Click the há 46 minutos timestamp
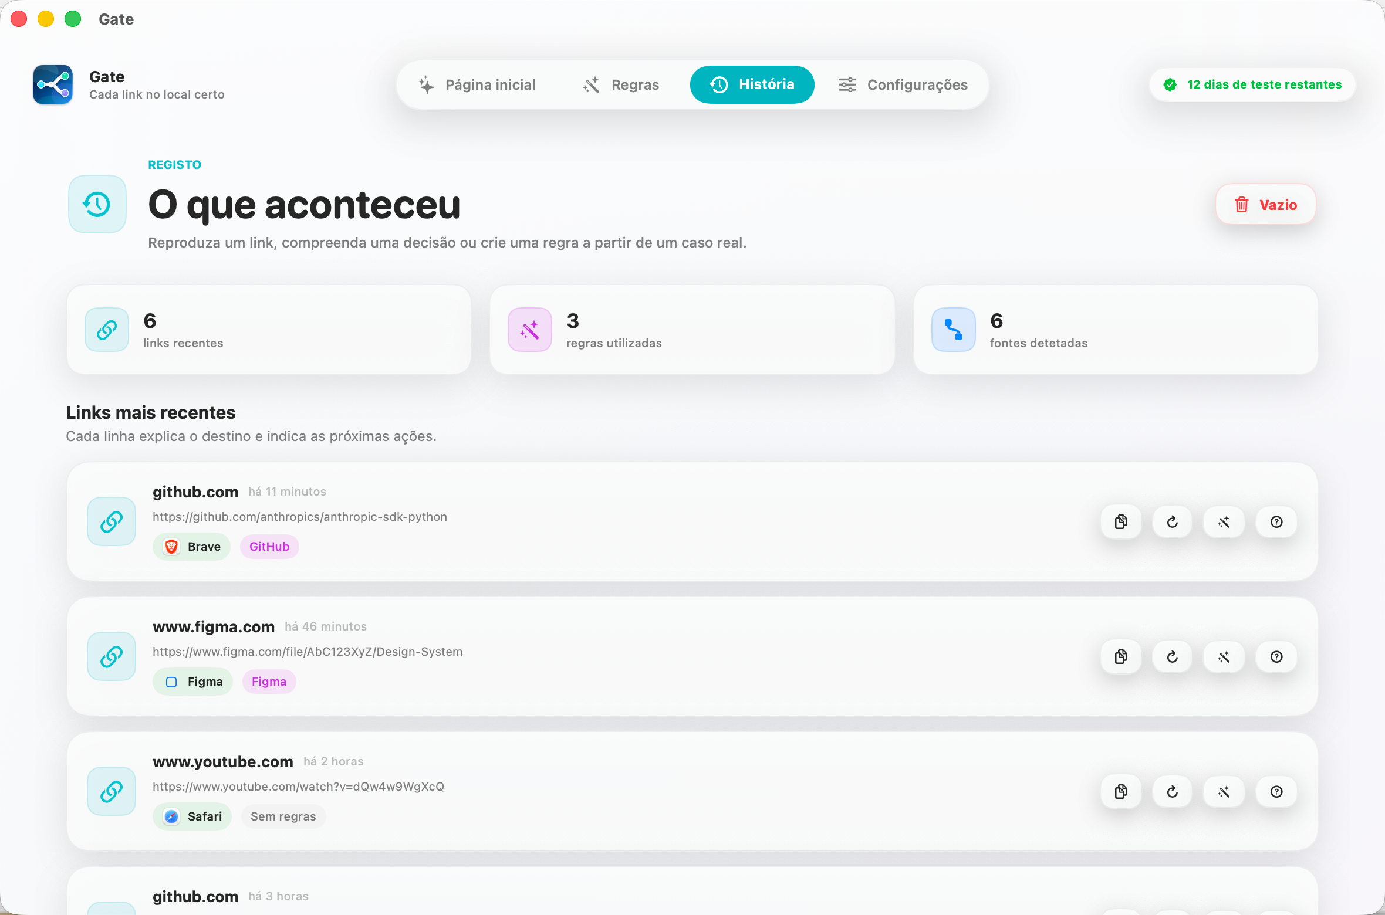The width and height of the screenshot is (1385, 915). coord(326,626)
